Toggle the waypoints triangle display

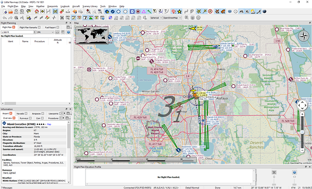[144, 12]
